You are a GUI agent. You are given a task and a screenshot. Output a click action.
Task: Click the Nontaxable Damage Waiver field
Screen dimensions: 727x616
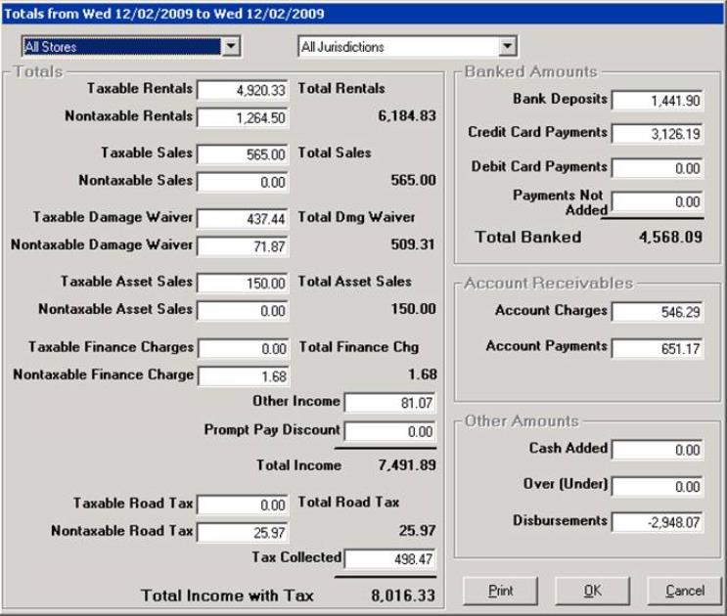point(243,246)
